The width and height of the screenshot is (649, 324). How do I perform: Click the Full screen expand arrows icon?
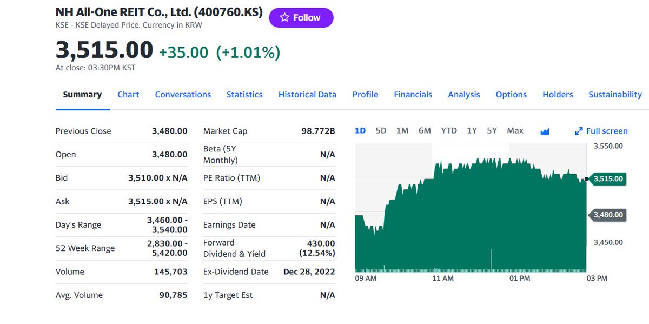click(x=579, y=131)
